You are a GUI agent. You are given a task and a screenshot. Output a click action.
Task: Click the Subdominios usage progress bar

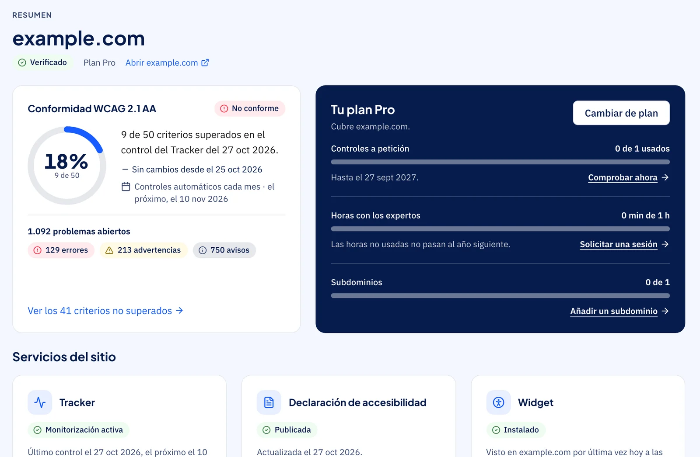click(x=500, y=296)
